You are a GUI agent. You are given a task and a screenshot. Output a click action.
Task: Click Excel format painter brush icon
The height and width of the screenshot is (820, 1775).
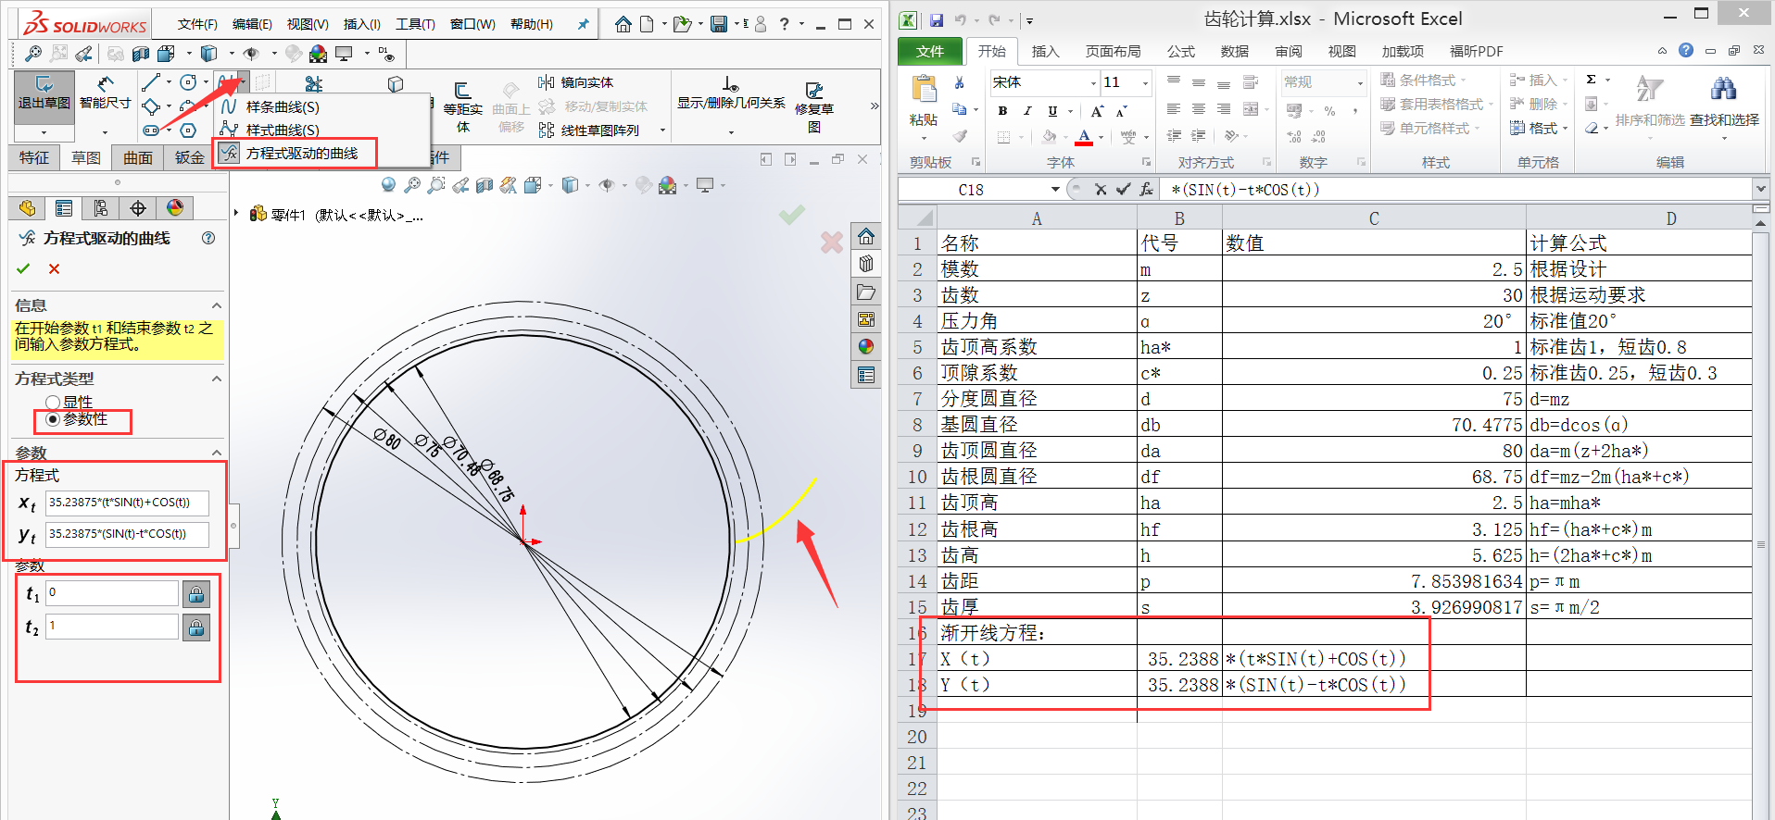[960, 137]
